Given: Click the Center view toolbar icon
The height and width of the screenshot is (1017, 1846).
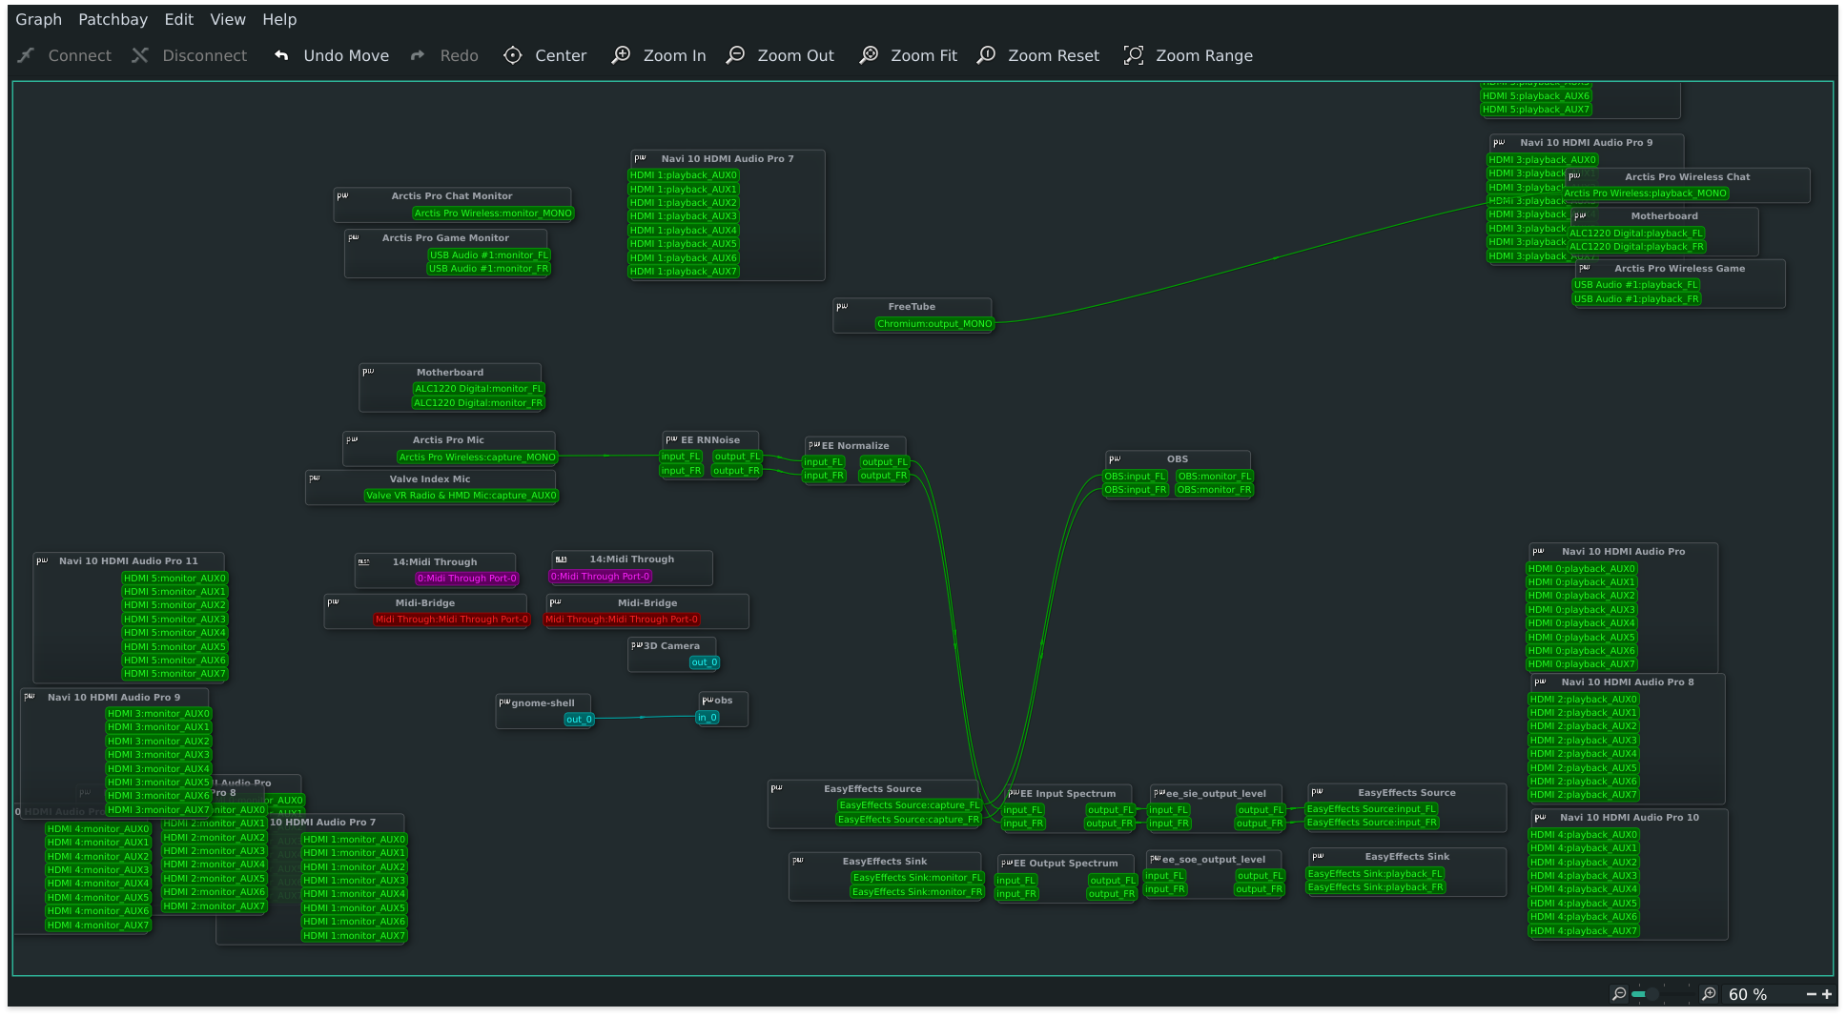Looking at the screenshot, I should coord(513,55).
